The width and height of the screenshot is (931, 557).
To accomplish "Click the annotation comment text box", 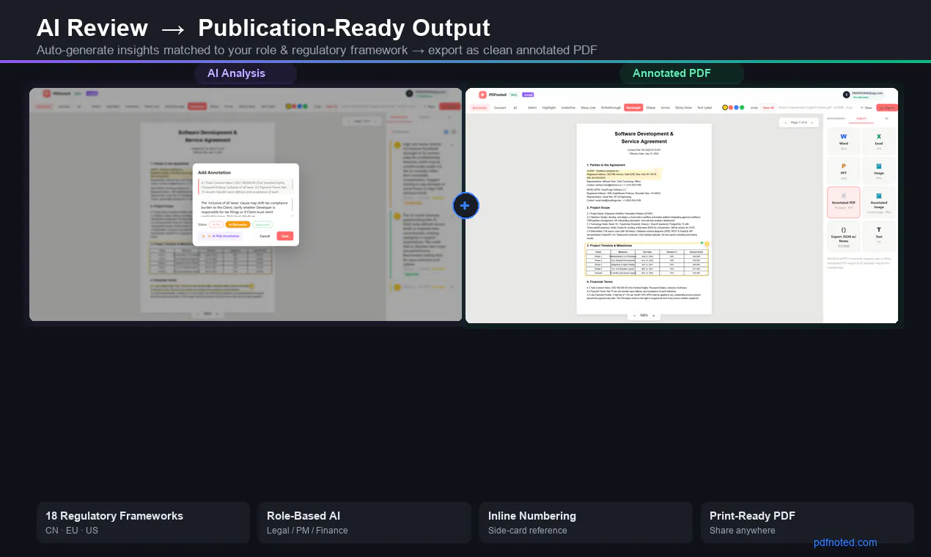I will (246, 207).
